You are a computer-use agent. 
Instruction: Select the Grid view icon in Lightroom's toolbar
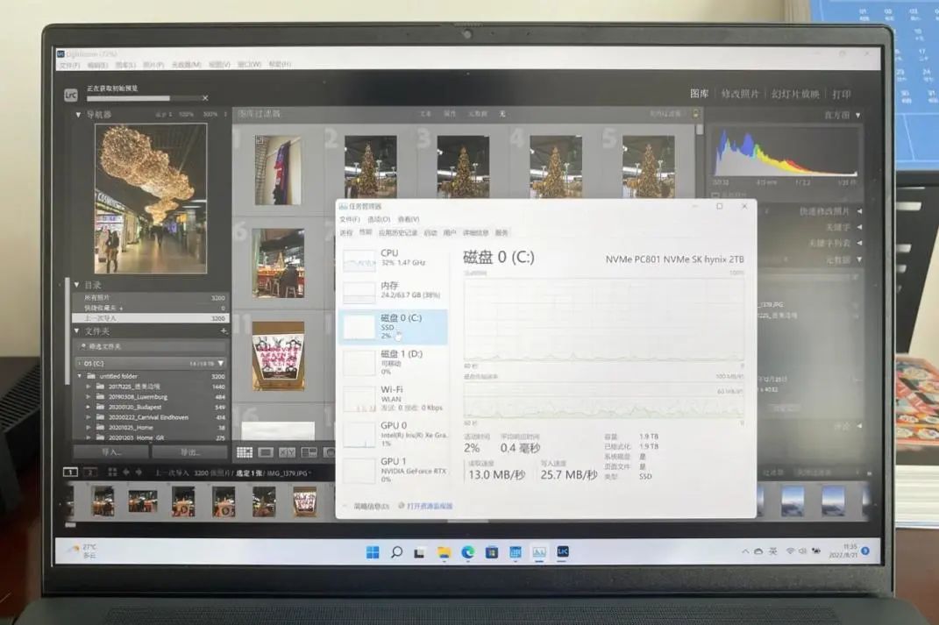243,453
